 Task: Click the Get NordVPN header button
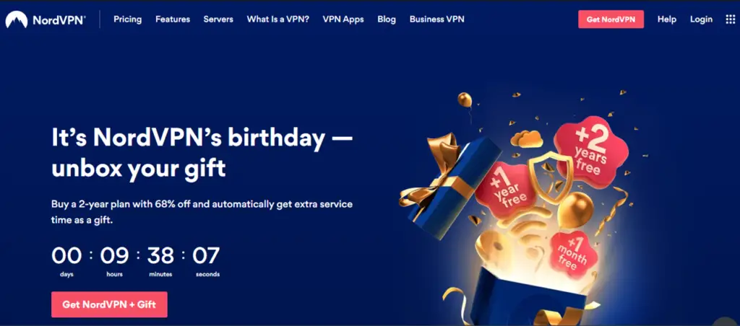point(611,19)
